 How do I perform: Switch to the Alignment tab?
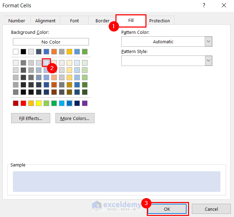click(x=45, y=21)
